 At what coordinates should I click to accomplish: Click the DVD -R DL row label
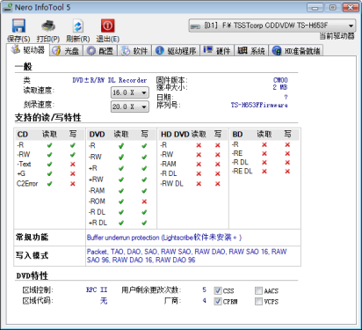coord(98,212)
